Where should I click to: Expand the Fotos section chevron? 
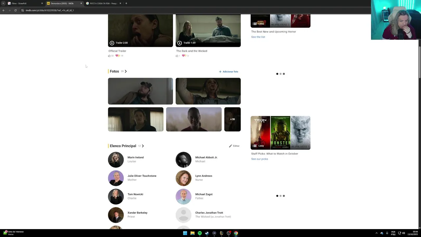point(126,71)
